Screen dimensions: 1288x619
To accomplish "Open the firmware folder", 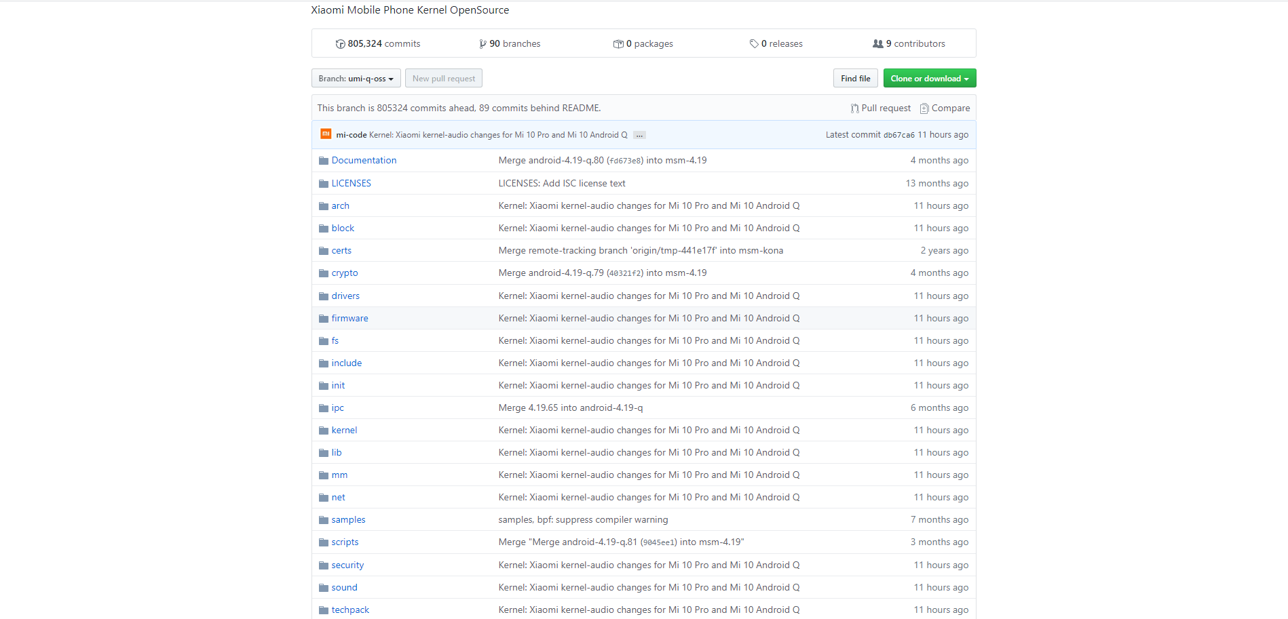I will (349, 319).
